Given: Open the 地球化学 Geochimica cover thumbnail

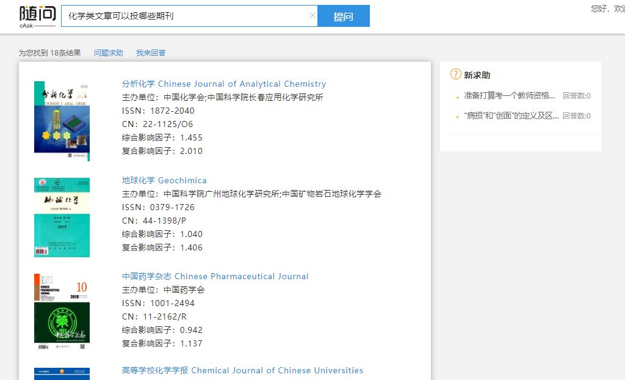Looking at the screenshot, I should click(62, 217).
